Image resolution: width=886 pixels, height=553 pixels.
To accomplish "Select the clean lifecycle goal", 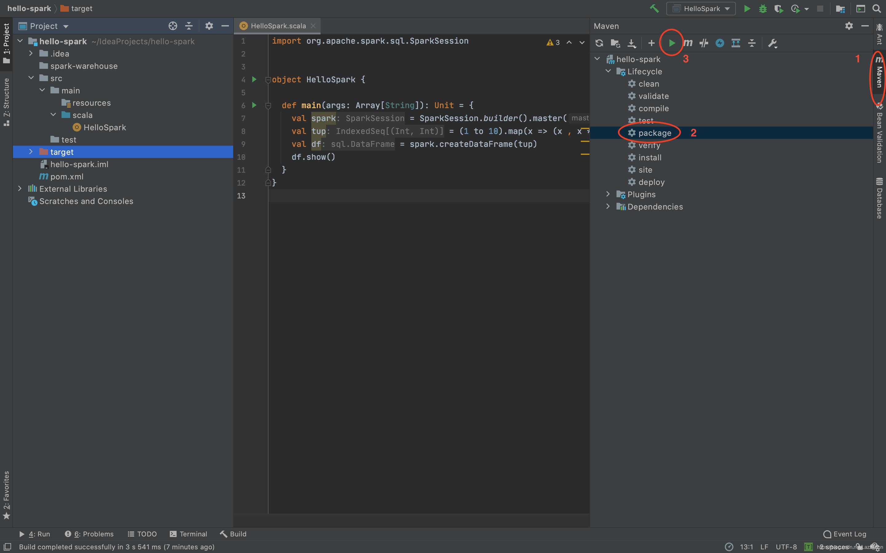I will pos(649,84).
